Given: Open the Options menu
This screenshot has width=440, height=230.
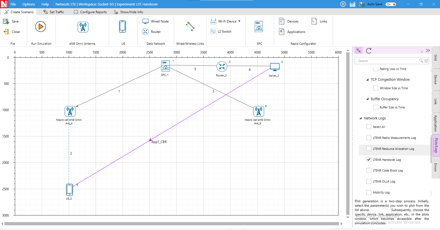Looking at the screenshot, I should [29, 4].
